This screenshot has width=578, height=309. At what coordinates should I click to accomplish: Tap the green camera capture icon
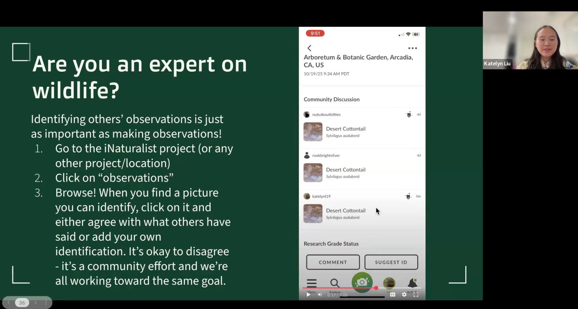click(362, 282)
